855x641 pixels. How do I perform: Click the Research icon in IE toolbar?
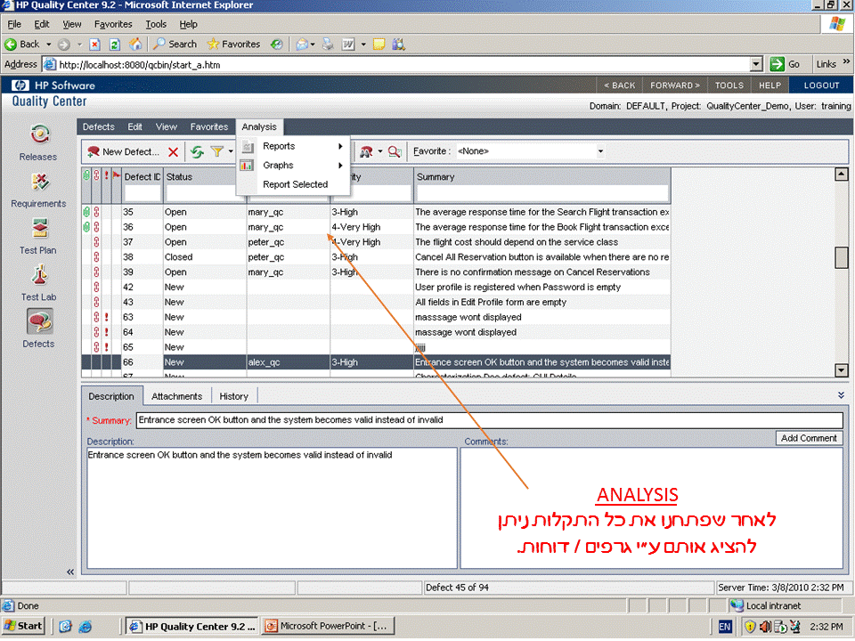coord(399,45)
